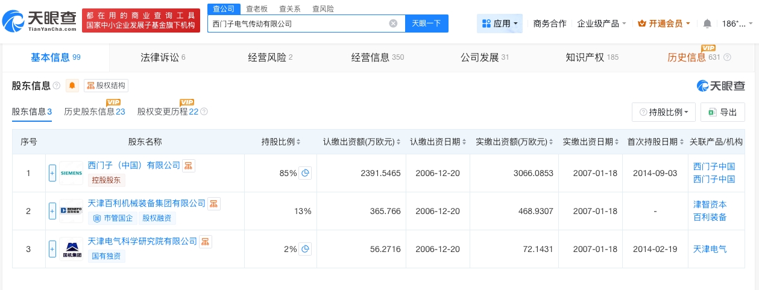Click the 百利装备 company logo thumbnail

click(71, 211)
